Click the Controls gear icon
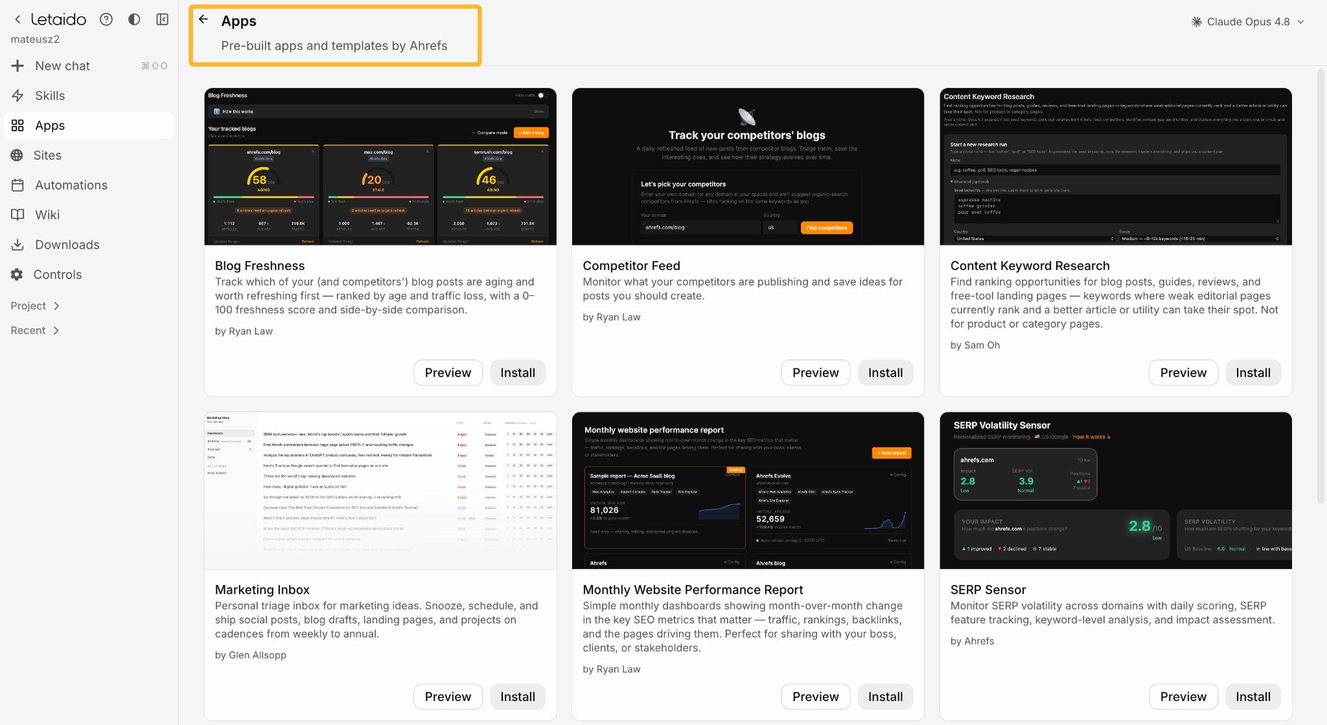This screenshot has height=725, width=1327. (x=17, y=274)
